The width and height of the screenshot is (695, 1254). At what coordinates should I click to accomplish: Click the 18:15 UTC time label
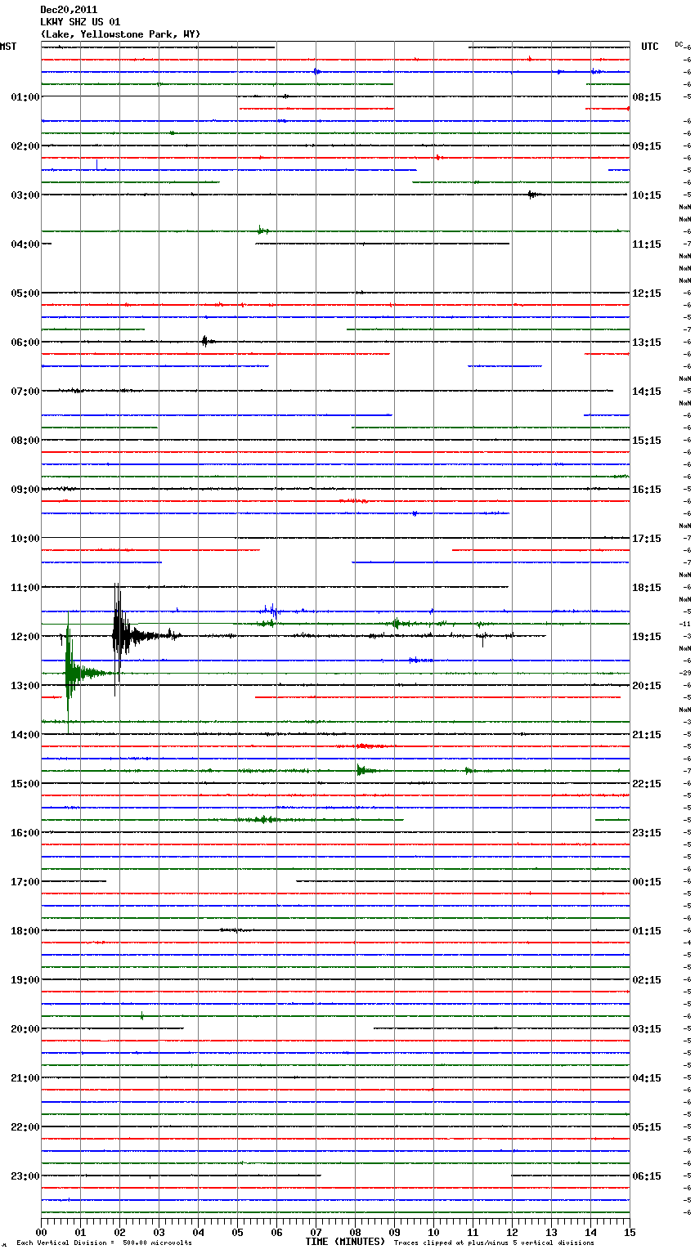click(647, 588)
